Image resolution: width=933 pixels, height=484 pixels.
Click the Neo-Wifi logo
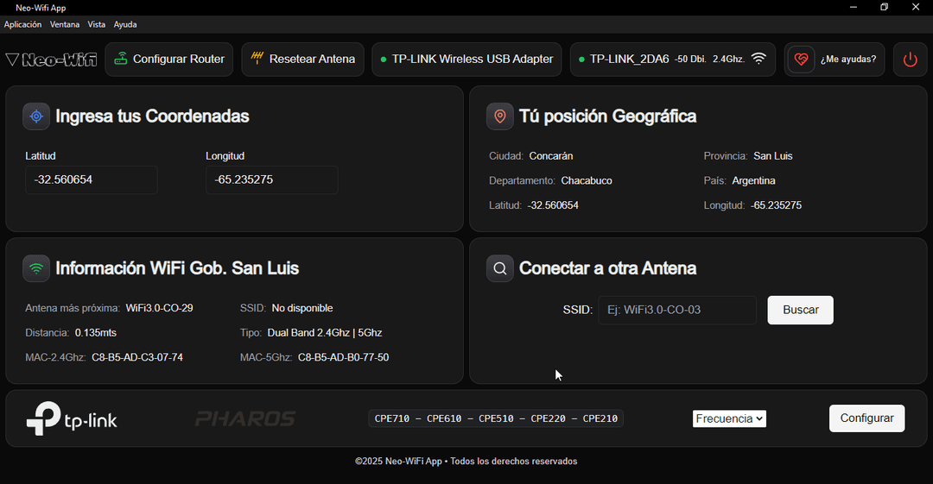(x=51, y=60)
